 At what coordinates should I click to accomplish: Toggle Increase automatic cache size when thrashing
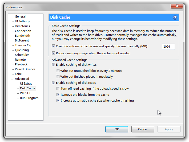(58, 101)
